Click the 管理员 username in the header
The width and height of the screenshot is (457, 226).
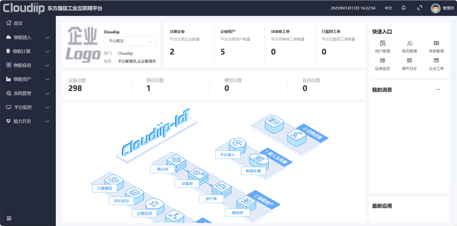pos(448,8)
